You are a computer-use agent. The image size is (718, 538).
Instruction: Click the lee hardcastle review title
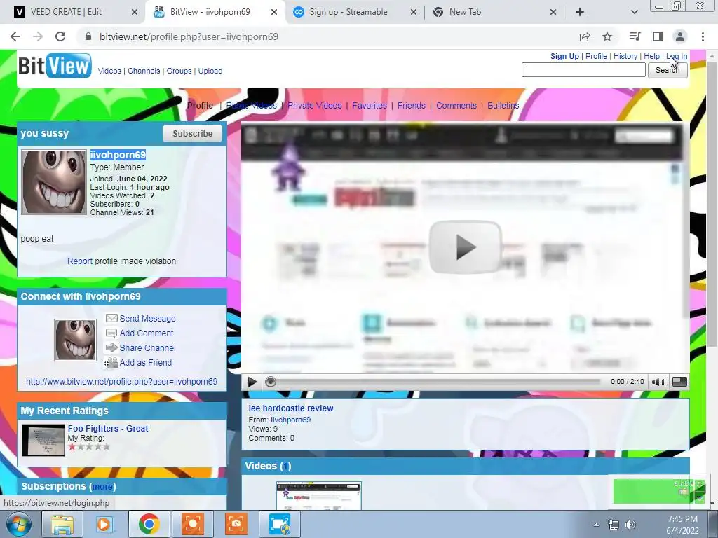[291, 408]
